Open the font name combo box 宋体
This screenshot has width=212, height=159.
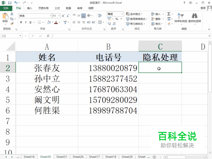pyautogui.click(x=35, y=16)
